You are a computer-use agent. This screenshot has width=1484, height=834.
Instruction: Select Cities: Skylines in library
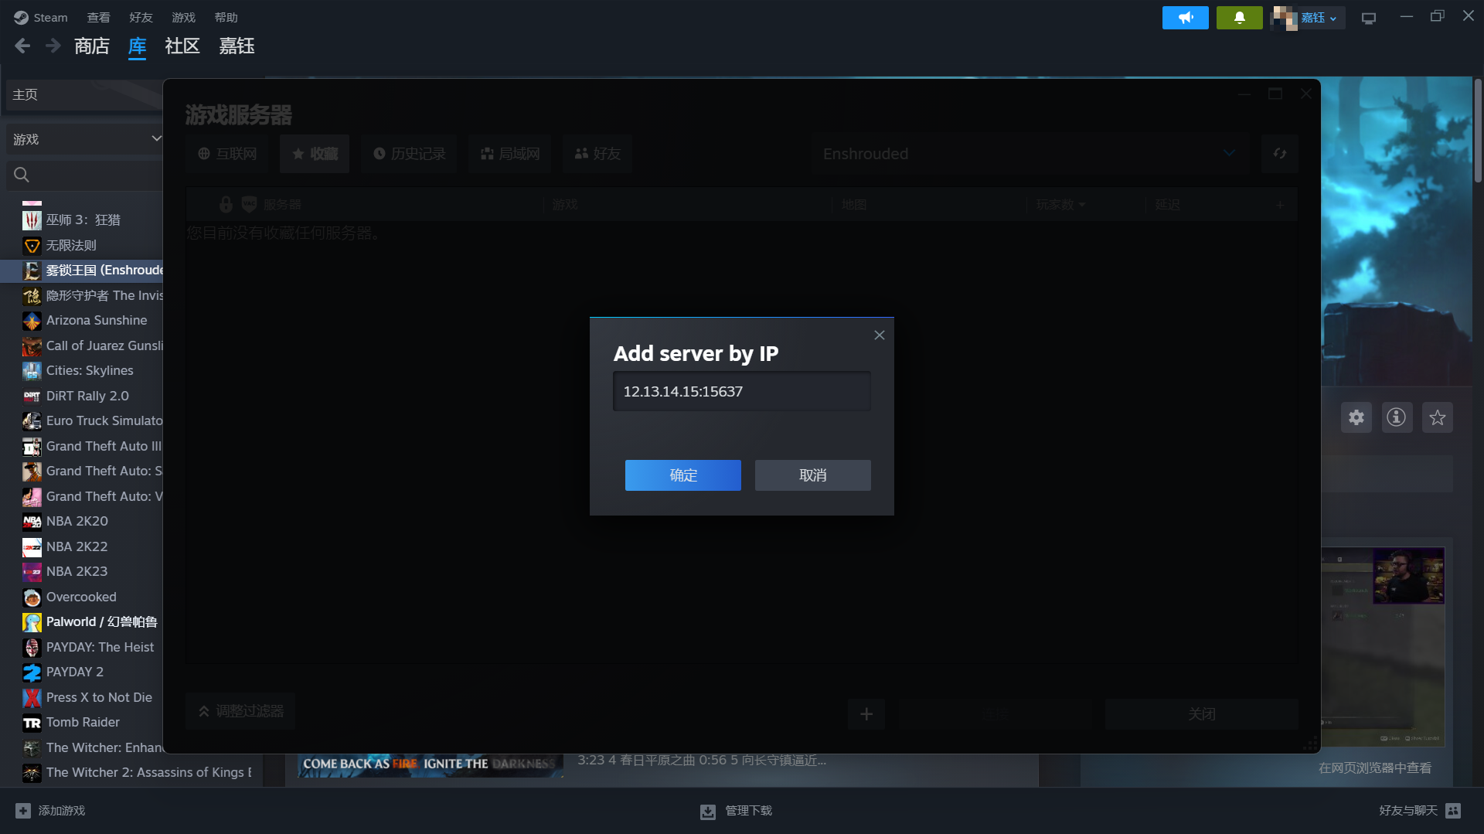[x=90, y=371]
